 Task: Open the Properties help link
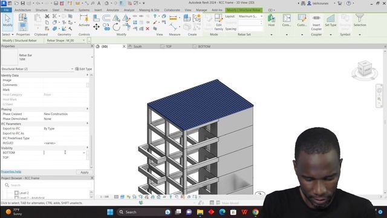pyautogui.click(x=11, y=171)
